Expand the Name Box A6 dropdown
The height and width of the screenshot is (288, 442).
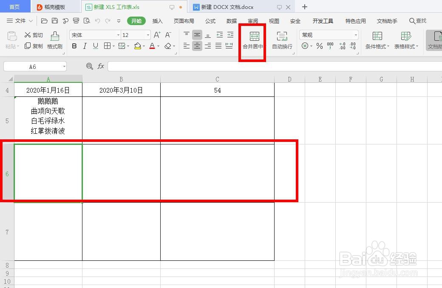pyautogui.click(x=64, y=67)
